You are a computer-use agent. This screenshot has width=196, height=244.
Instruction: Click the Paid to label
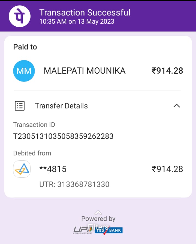(x=25, y=47)
